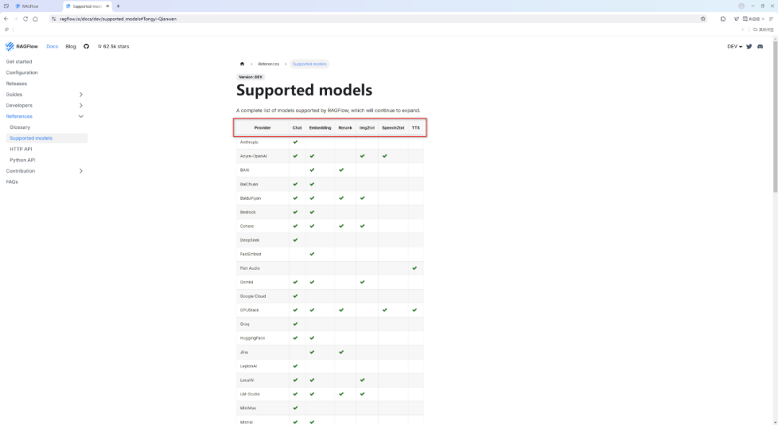
Task: Click the Fish Audio TTS checkmark
Action: 415,268
